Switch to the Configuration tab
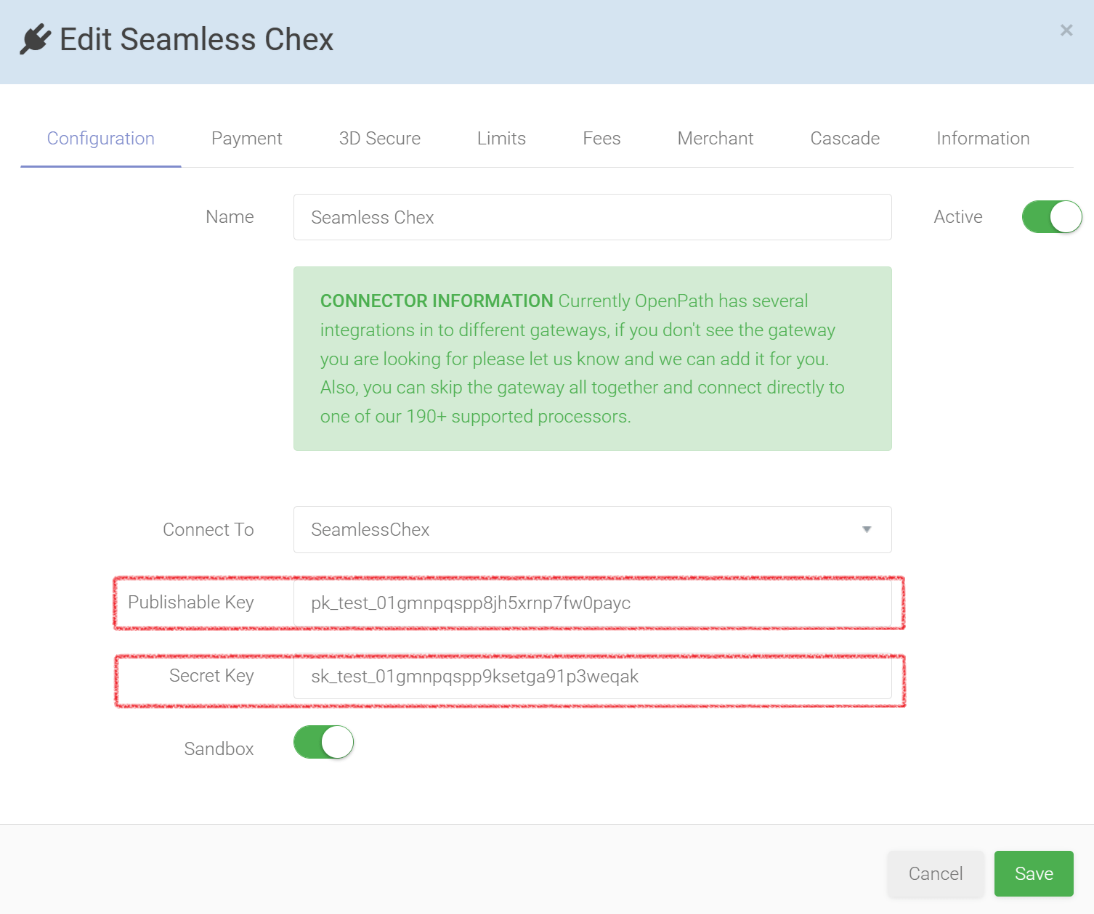The height and width of the screenshot is (914, 1094). point(101,139)
